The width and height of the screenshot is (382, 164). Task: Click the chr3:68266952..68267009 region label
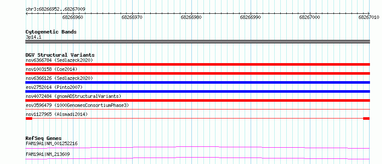[55, 9]
